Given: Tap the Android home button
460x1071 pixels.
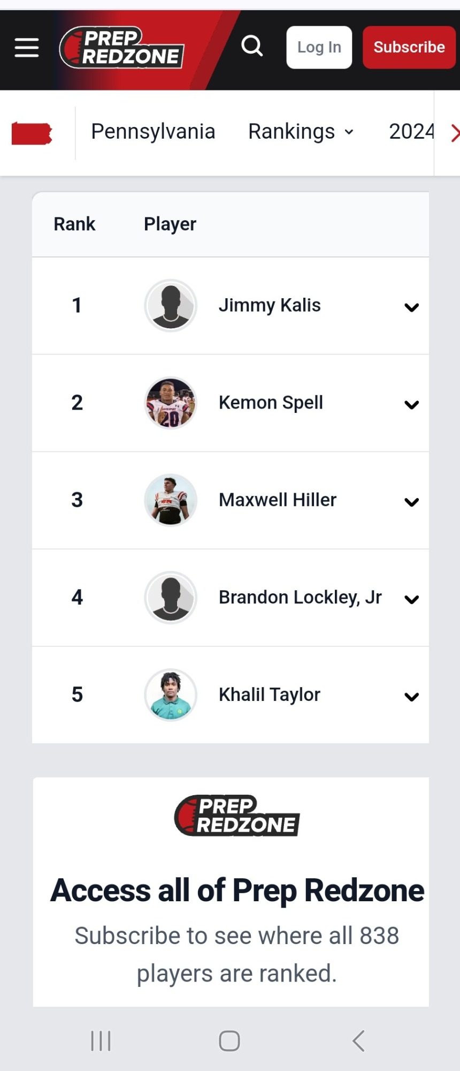Looking at the screenshot, I should coord(229,1041).
